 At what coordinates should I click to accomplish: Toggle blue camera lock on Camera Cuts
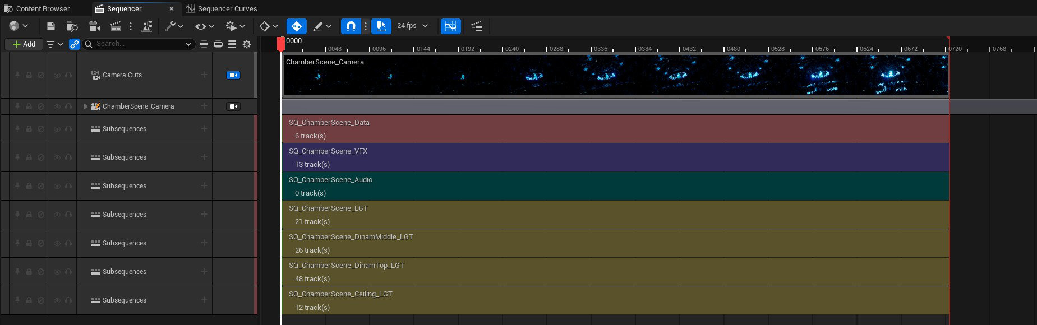click(x=233, y=75)
